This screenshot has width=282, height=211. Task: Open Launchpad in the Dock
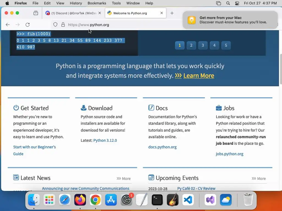point(49,200)
